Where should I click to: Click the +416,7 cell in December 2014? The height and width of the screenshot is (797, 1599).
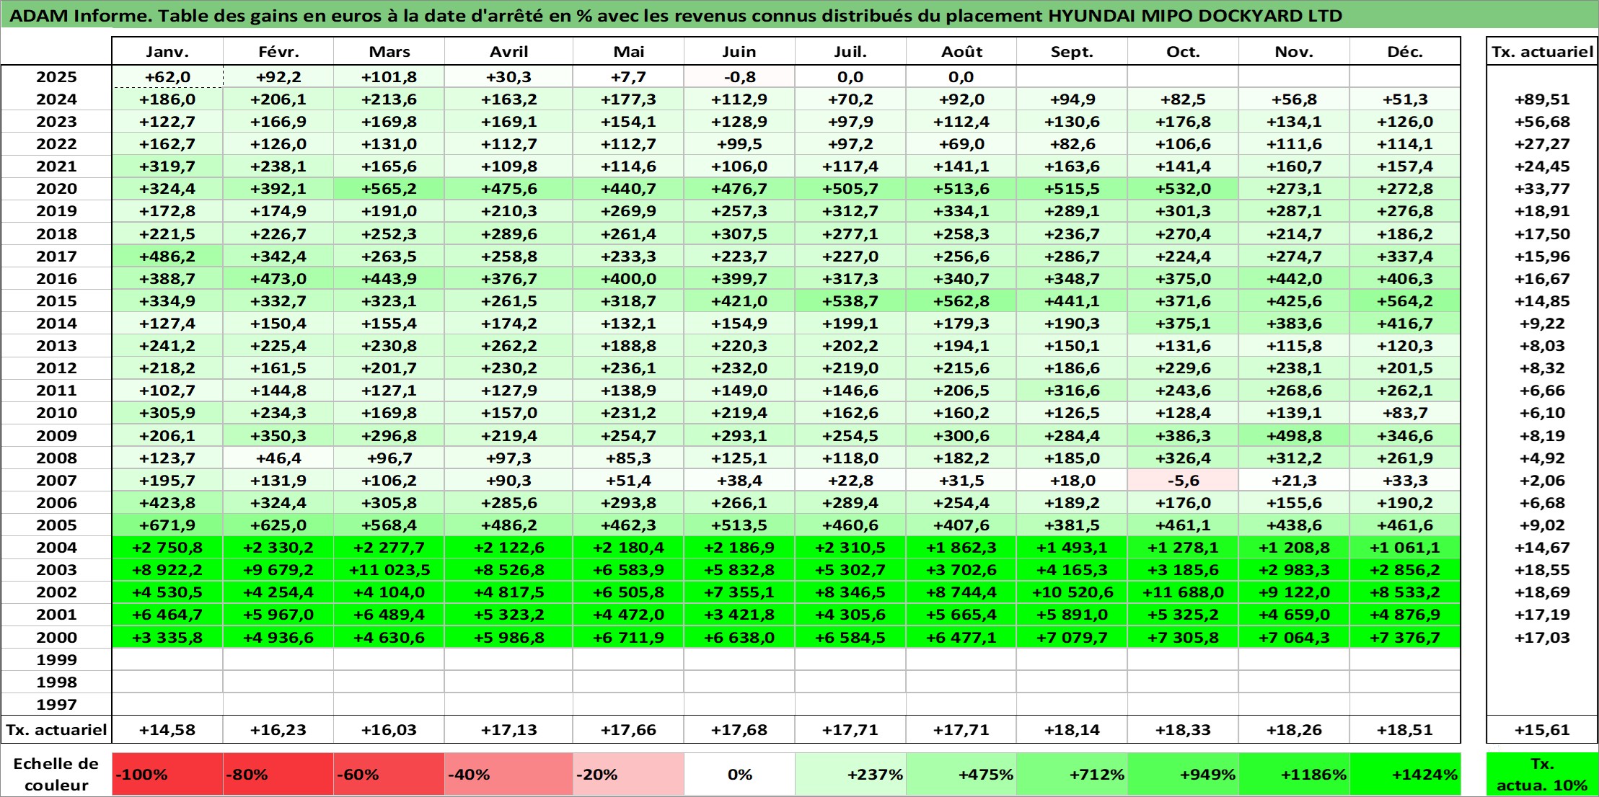pos(1405,324)
